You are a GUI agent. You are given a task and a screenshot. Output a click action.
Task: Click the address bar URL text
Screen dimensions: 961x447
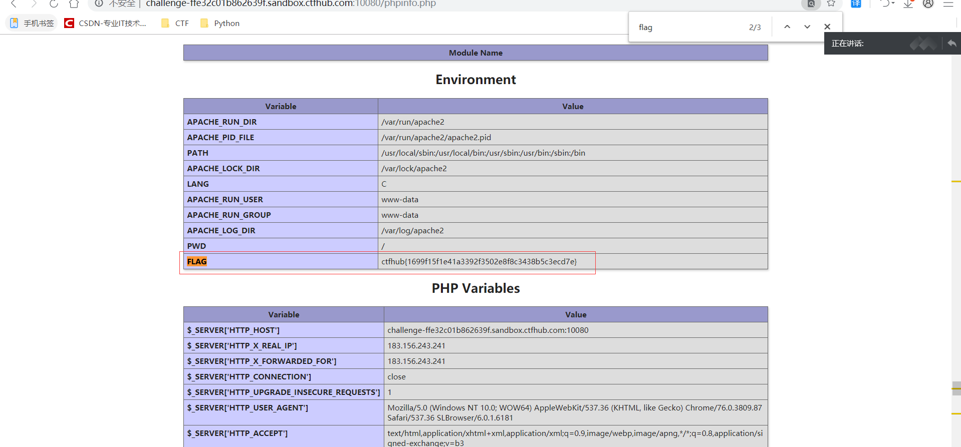pyautogui.click(x=291, y=4)
